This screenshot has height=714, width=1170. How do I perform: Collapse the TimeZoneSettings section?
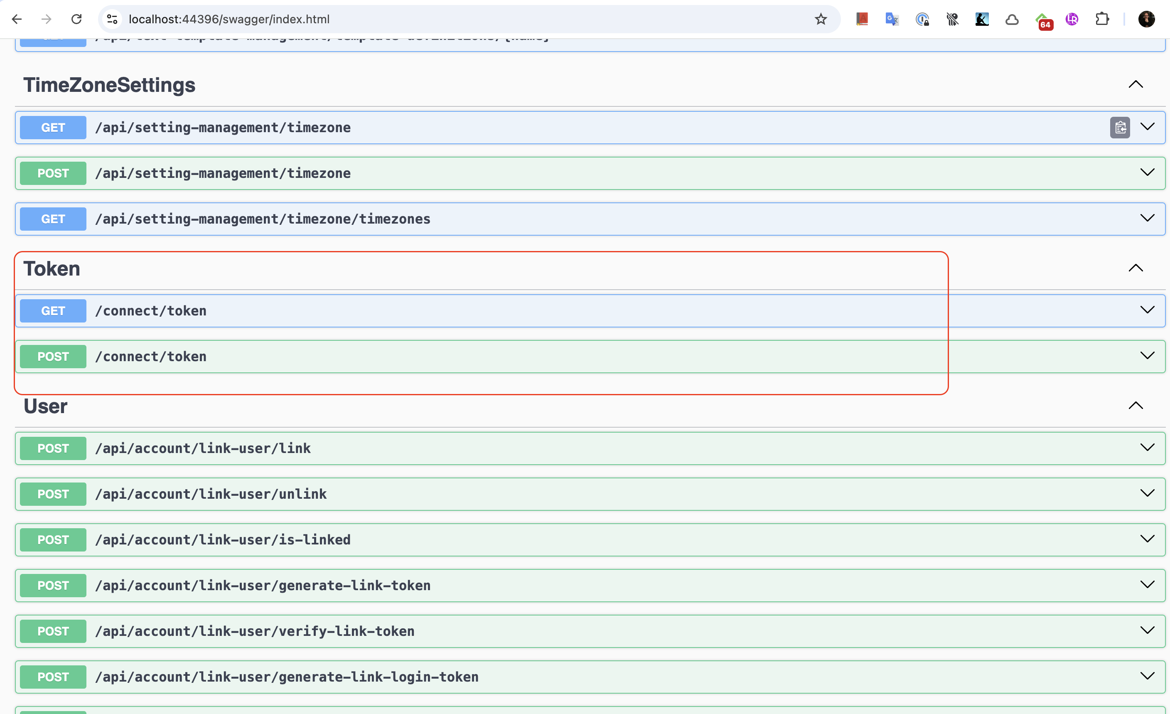pos(1136,84)
